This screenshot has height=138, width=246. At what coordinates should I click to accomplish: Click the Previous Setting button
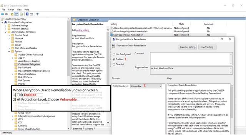188,47
